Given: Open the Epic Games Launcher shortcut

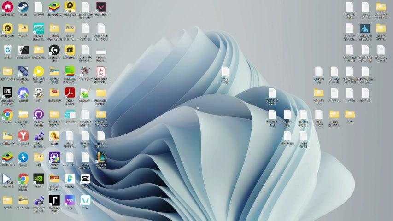Looking at the screenshot, I should click(7, 93).
